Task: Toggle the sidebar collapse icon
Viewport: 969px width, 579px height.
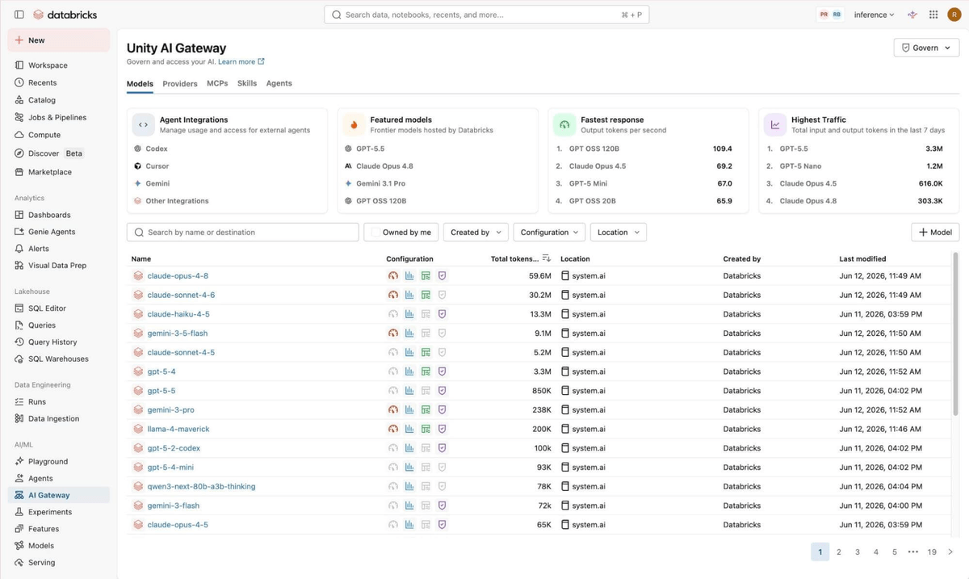Action: click(19, 15)
